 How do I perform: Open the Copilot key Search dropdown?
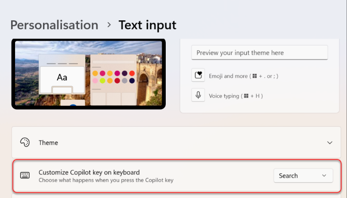click(x=303, y=175)
